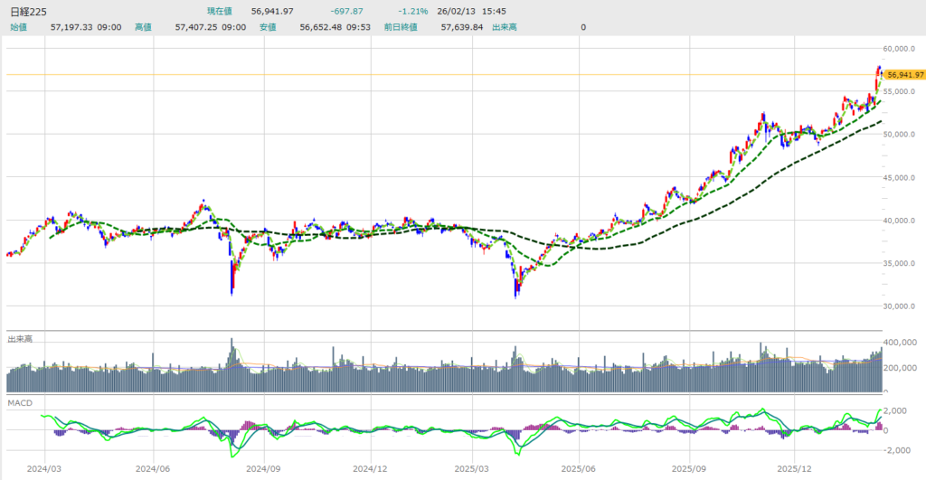926x480 pixels.
Task: Click the 2024/03 date on the time axis
Action: [x=44, y=469]
